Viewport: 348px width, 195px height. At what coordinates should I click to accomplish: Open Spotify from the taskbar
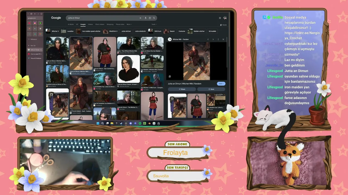tap(140, 123)
